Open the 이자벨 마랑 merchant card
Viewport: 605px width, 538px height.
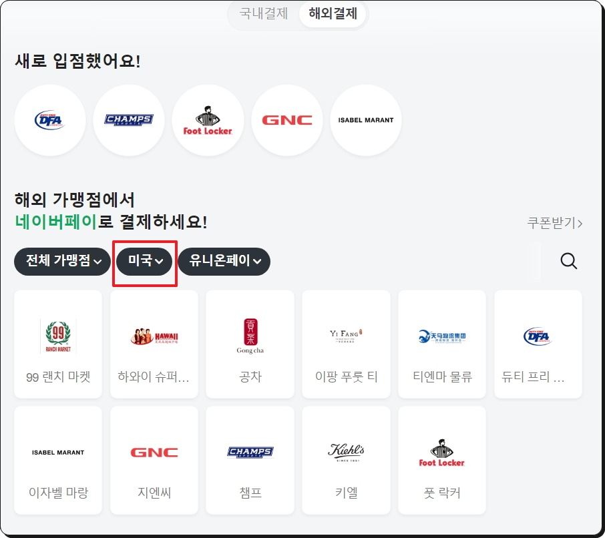point(58,460)
